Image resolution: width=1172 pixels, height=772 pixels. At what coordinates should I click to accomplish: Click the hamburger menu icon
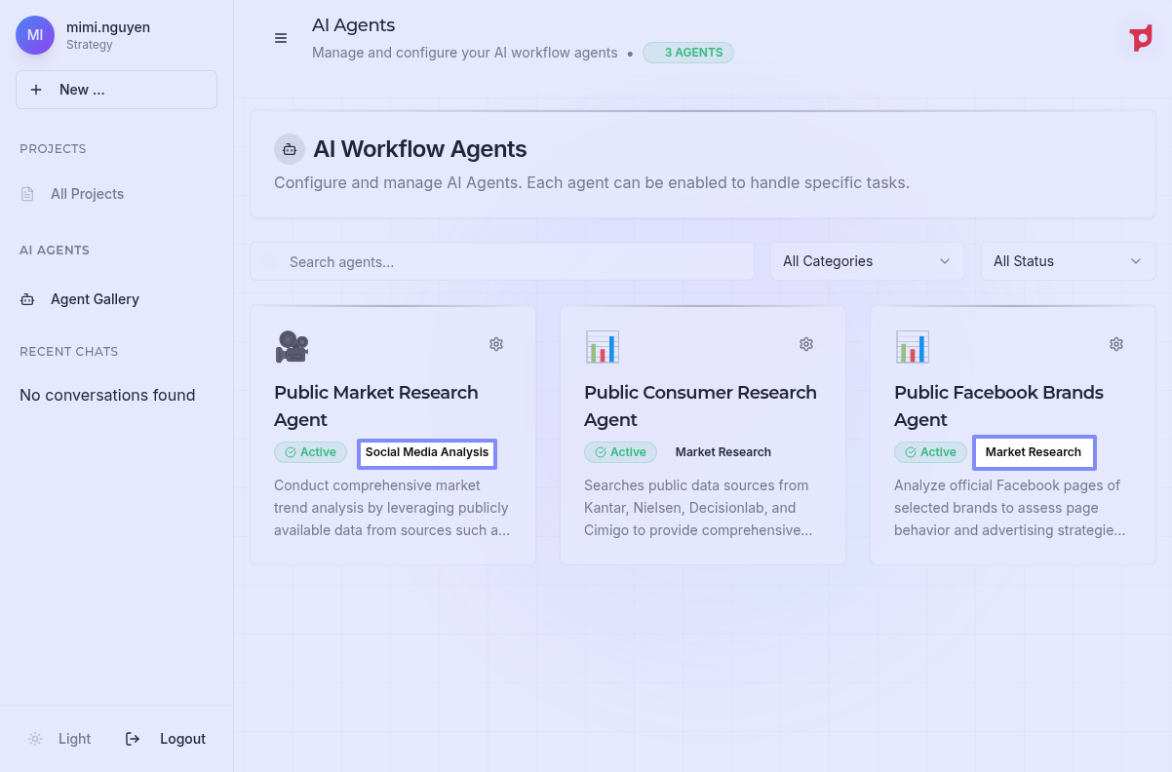click(281, 38)
